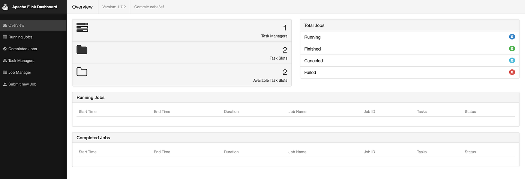This screenshot has width=525, height=179.
Task: Open Overview in the sidebar
Action: coord(16,25)
